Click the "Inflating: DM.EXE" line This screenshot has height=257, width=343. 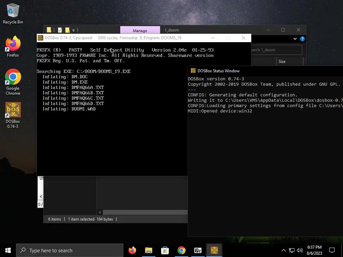click(65, 82)
